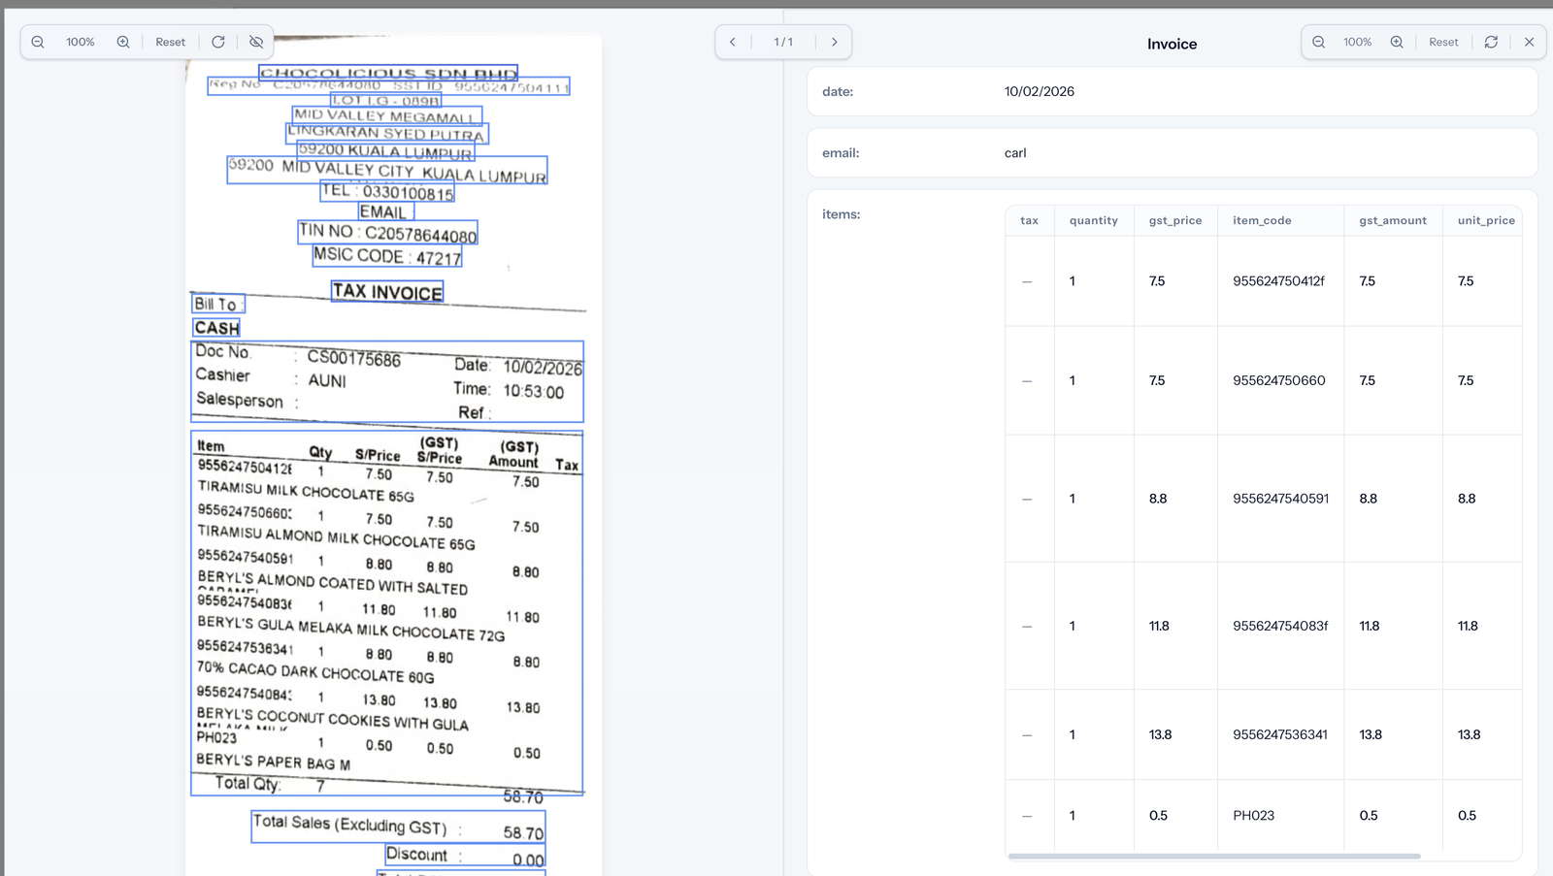Select the PH023 item code cell
Viewport: 1553px width, 876px height.
pyautogui.click(x=1253, y=816)
